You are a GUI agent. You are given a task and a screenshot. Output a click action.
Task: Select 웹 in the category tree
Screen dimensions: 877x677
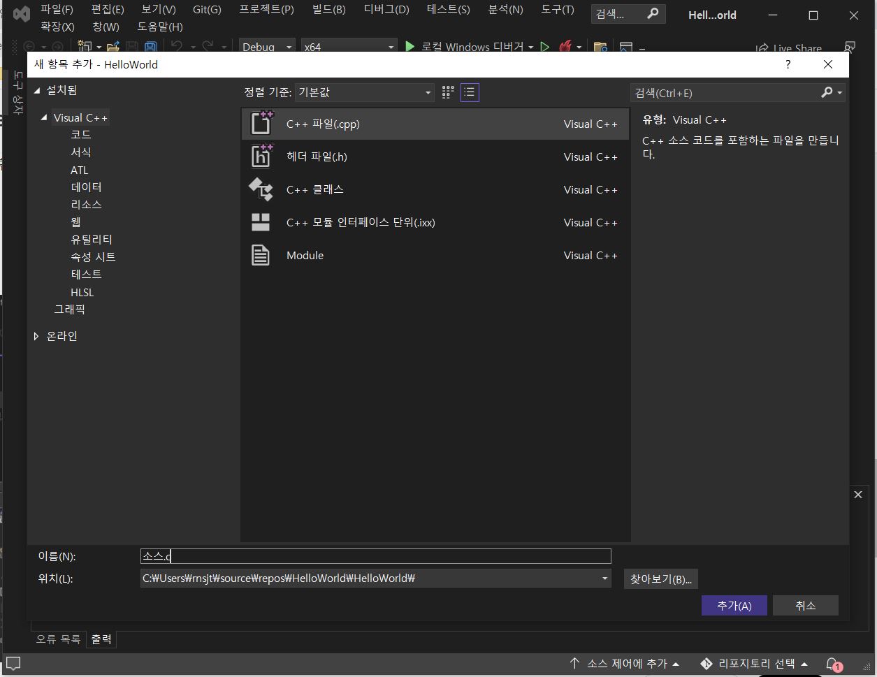76,221
